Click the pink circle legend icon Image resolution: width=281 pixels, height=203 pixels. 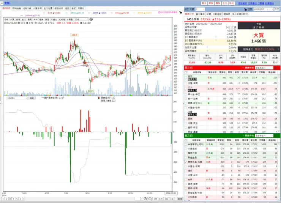point(159,13)
